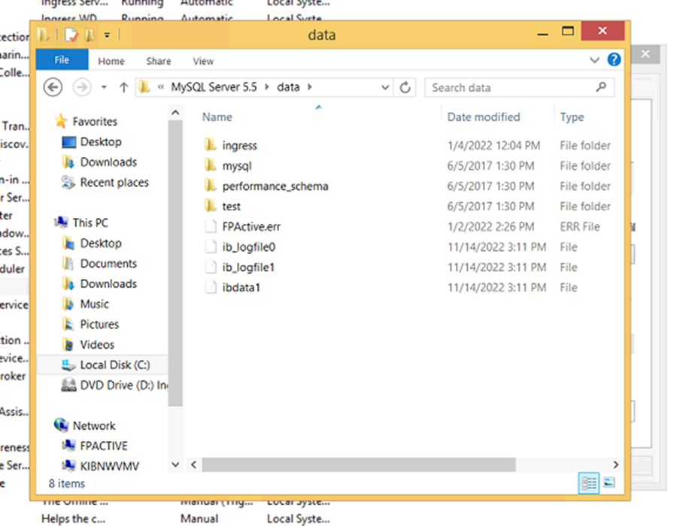The height and width of the screenshot is (526, 689).
Task: Open Customize Quick Access Toolbar dropdown
Action: click(107, 35)
